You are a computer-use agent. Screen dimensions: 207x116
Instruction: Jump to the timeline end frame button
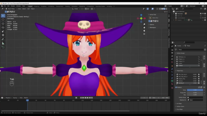92,98
